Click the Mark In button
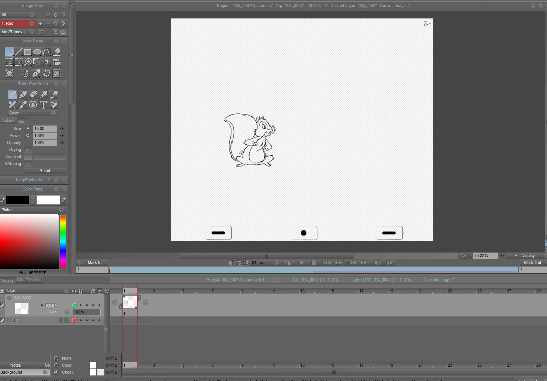 pyautogui.click(x=94, y=262)
